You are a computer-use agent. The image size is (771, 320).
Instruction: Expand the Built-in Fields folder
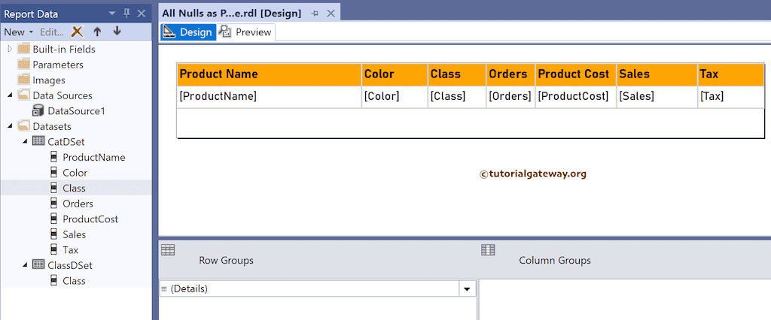click(x=9, y=49)
